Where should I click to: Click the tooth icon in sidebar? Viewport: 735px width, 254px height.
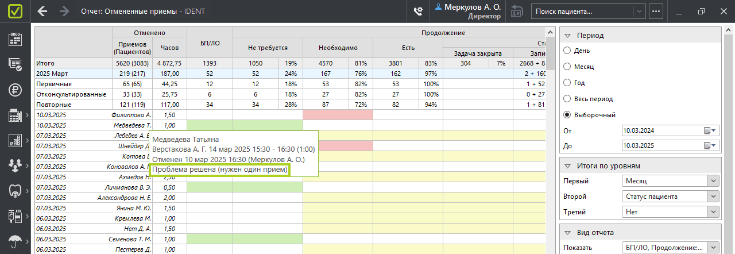click(x=15, y=190)
